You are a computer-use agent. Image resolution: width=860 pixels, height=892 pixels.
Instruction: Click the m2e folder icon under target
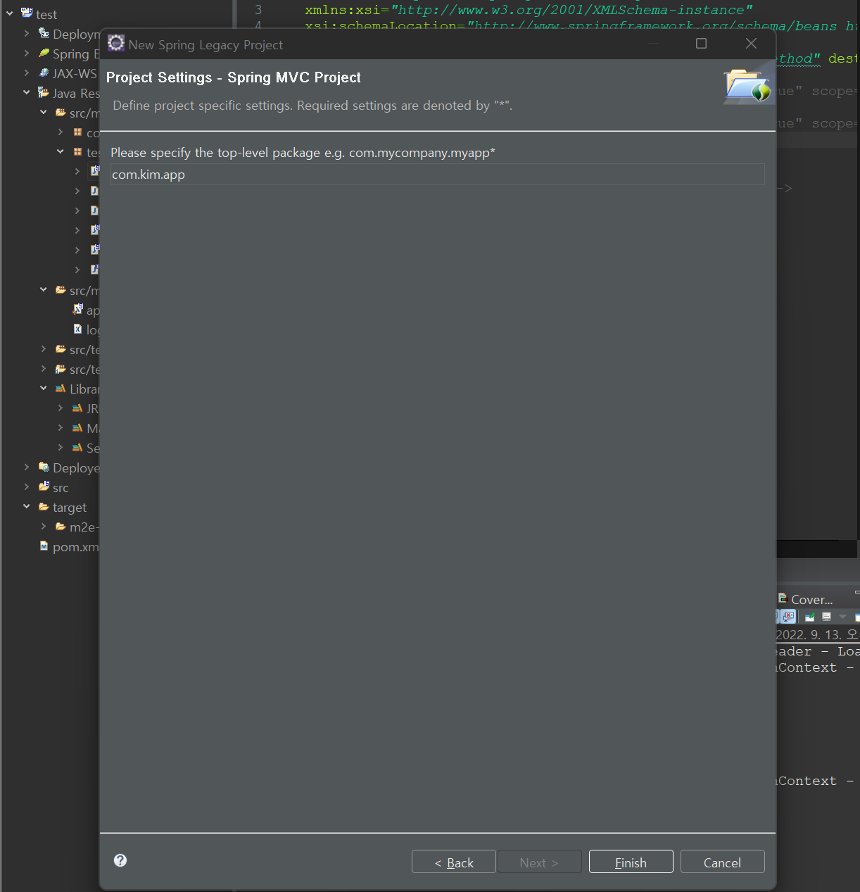click(x=61, y=526)
